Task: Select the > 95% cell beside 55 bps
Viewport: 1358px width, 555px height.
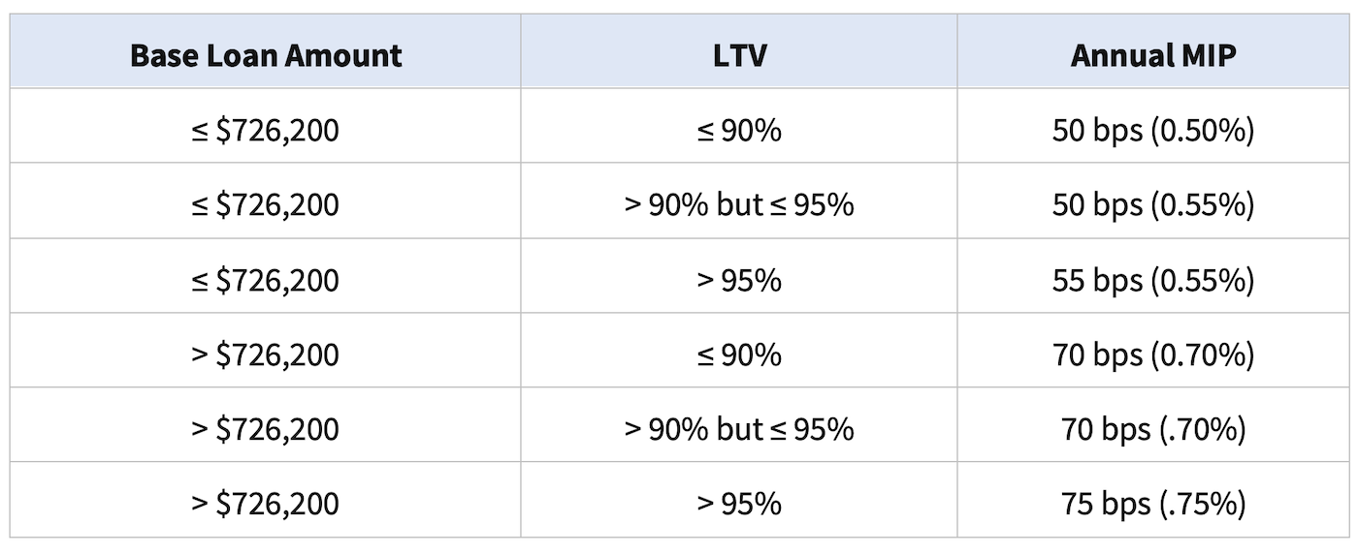Action: click(x=738, y=280)
